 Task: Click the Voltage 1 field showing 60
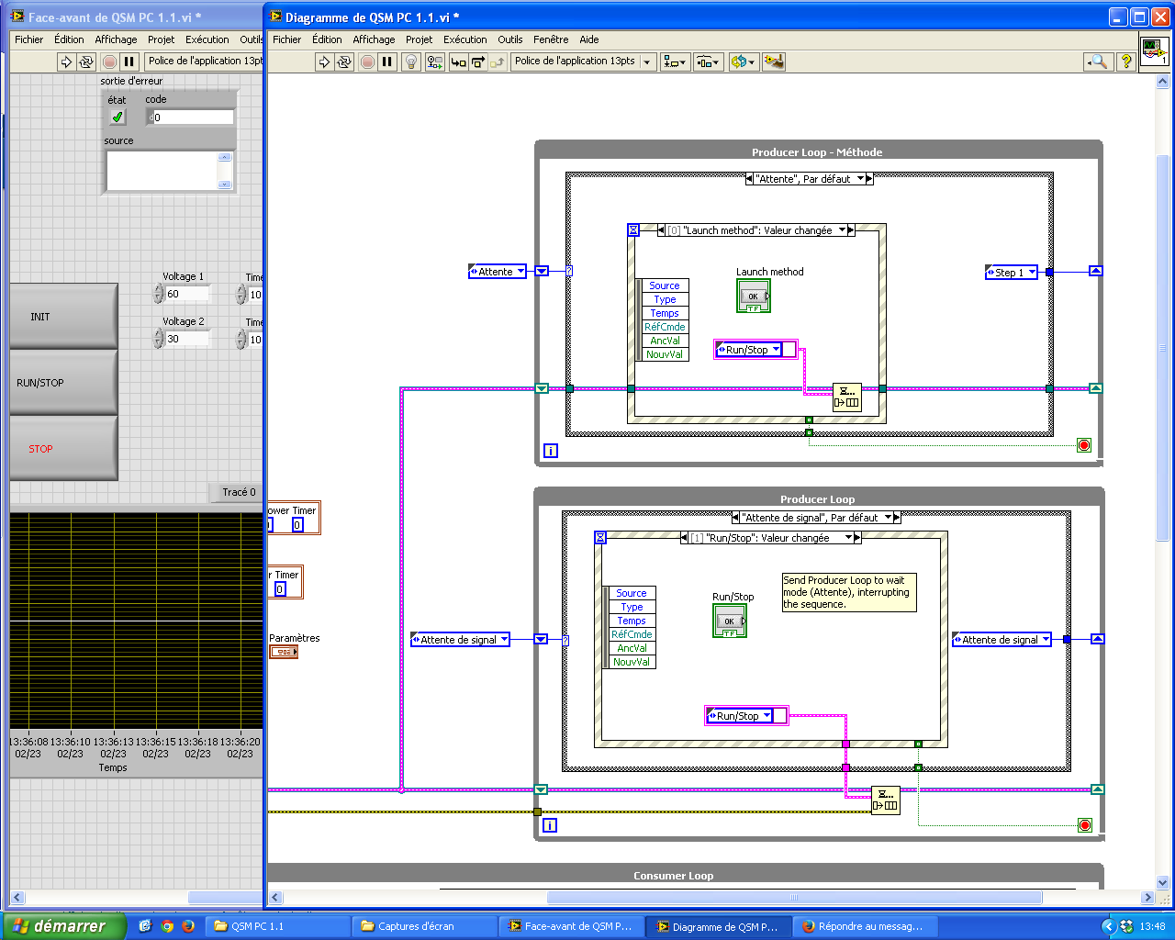coord(187,294)
